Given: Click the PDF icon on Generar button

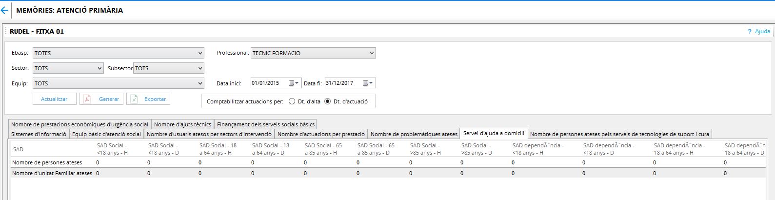Looking at the screenshot, I should click(87, 99).
